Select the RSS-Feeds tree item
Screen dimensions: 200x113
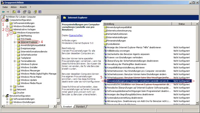coord(26,39)
